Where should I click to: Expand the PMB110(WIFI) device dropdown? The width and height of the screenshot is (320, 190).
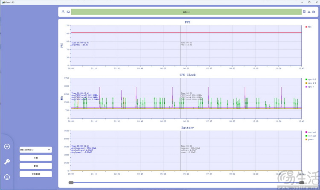click(x=35, y=150)
